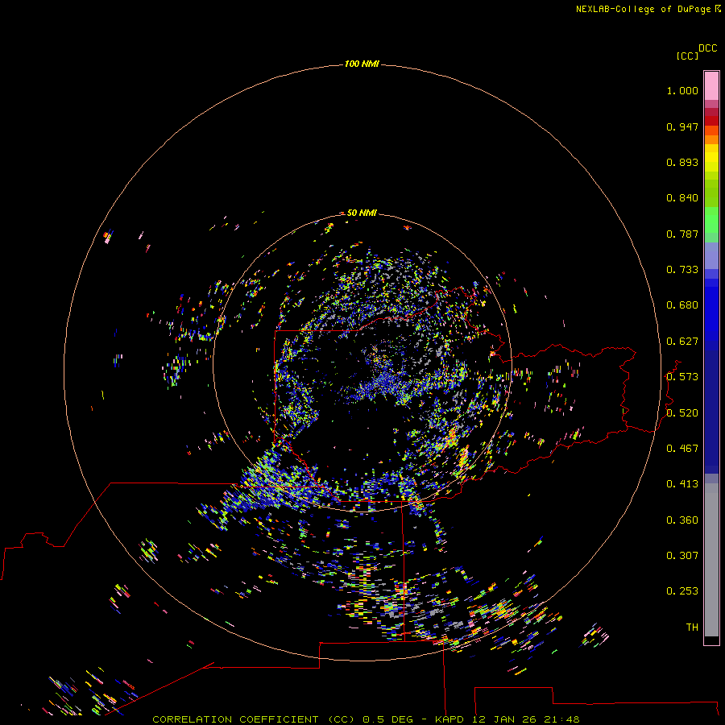Click the dark red color band near 0.947

coord(711,121)
